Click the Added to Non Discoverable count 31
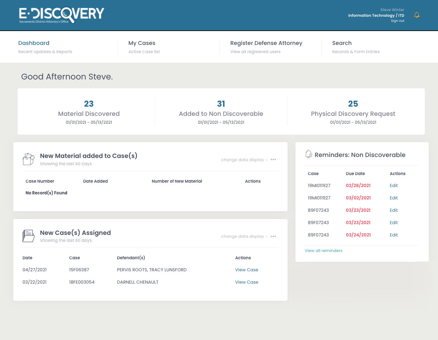The height and width of the screenshot is (340, 438). 221,104
